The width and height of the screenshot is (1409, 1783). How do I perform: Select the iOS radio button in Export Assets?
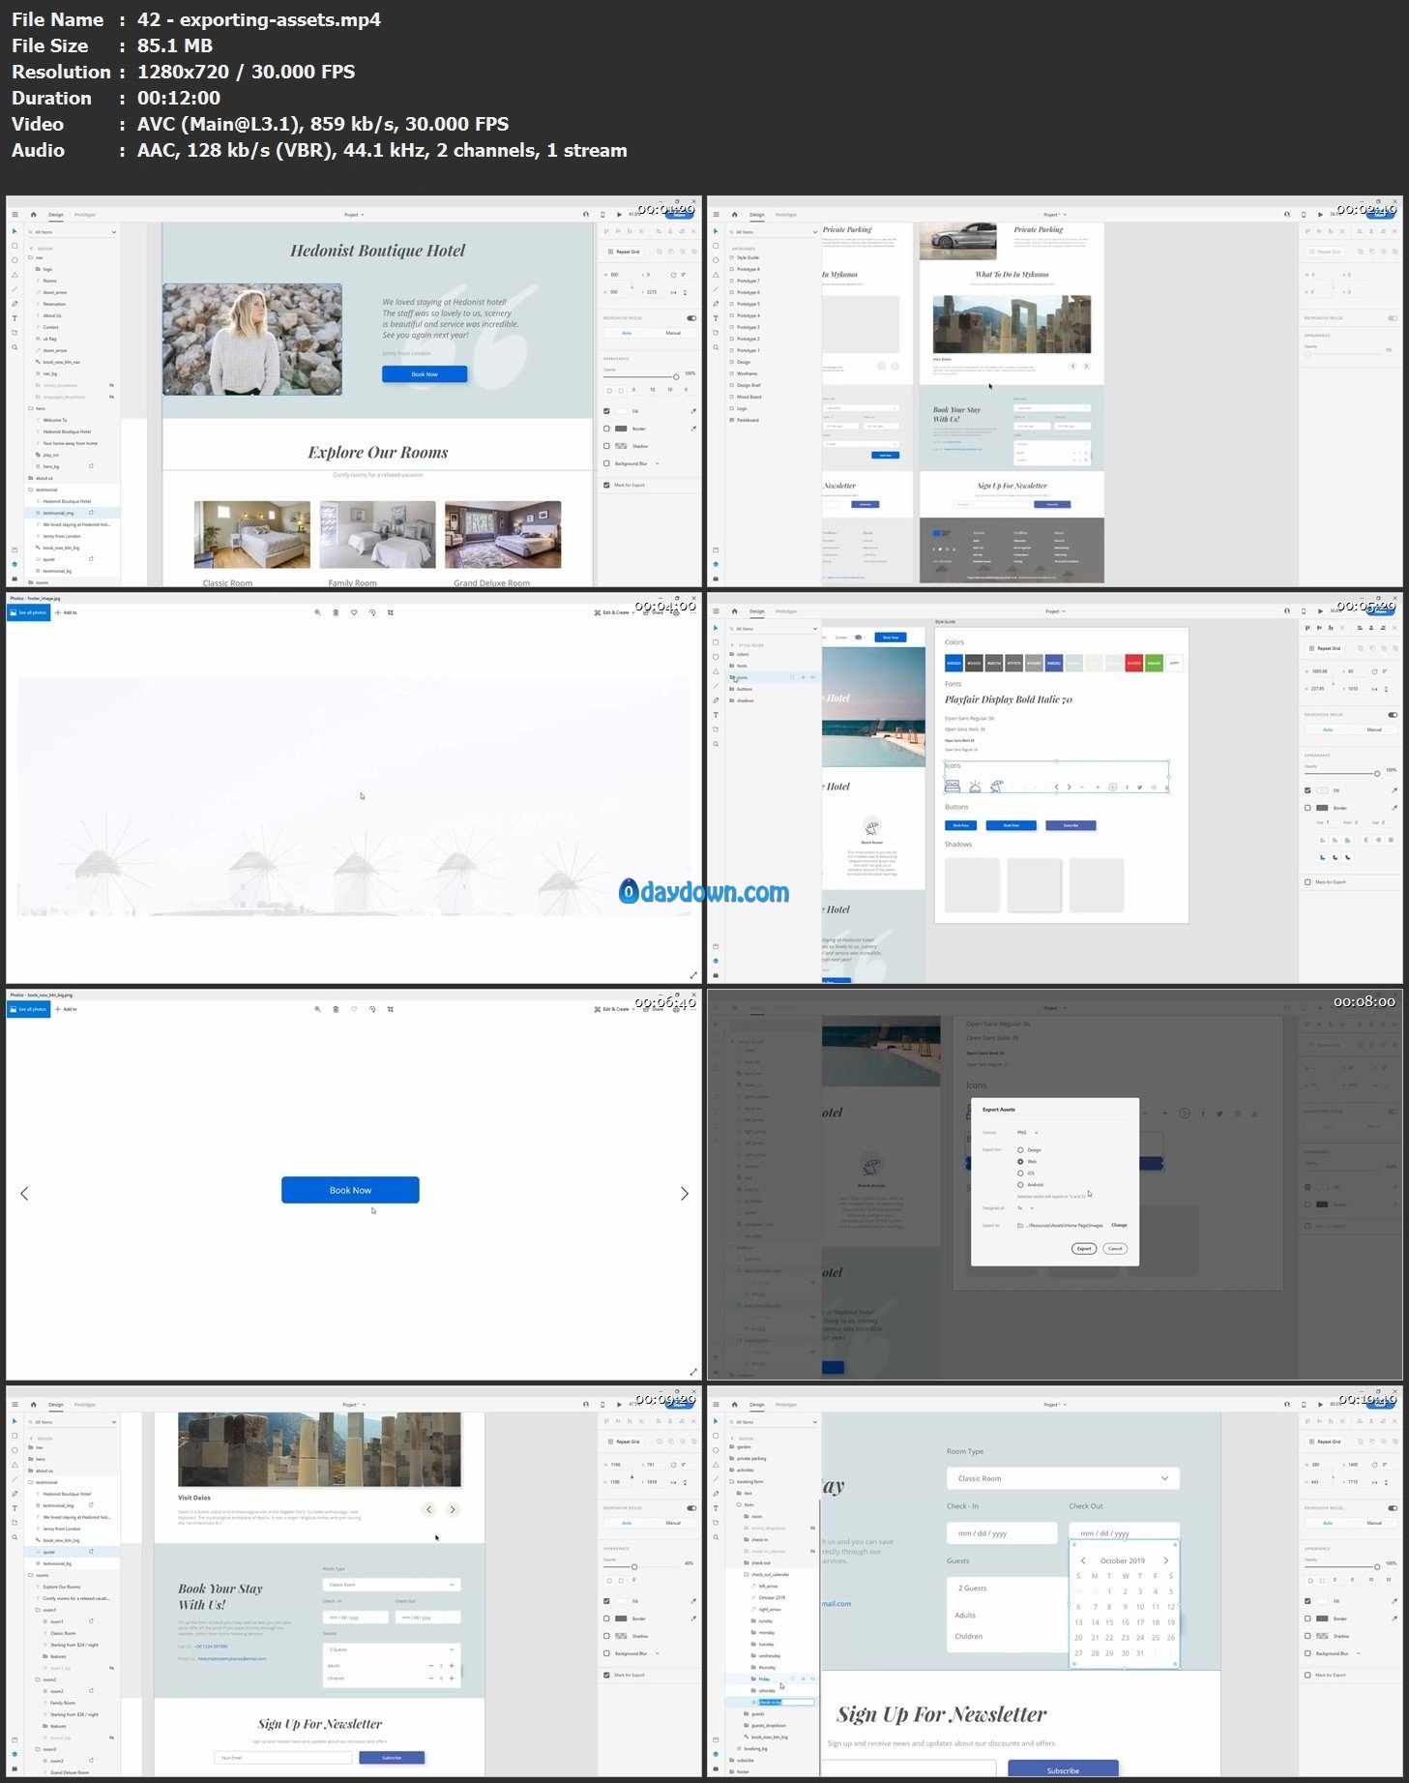pos(1020,1174)
